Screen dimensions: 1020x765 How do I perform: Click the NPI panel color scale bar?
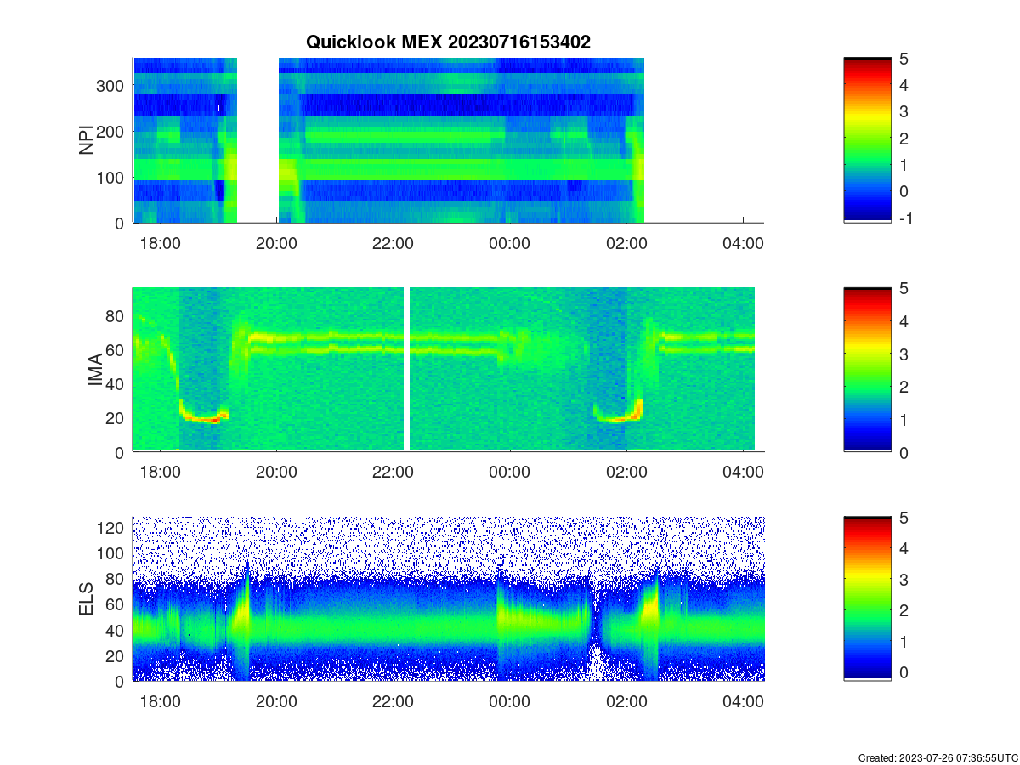click(867, 140)
